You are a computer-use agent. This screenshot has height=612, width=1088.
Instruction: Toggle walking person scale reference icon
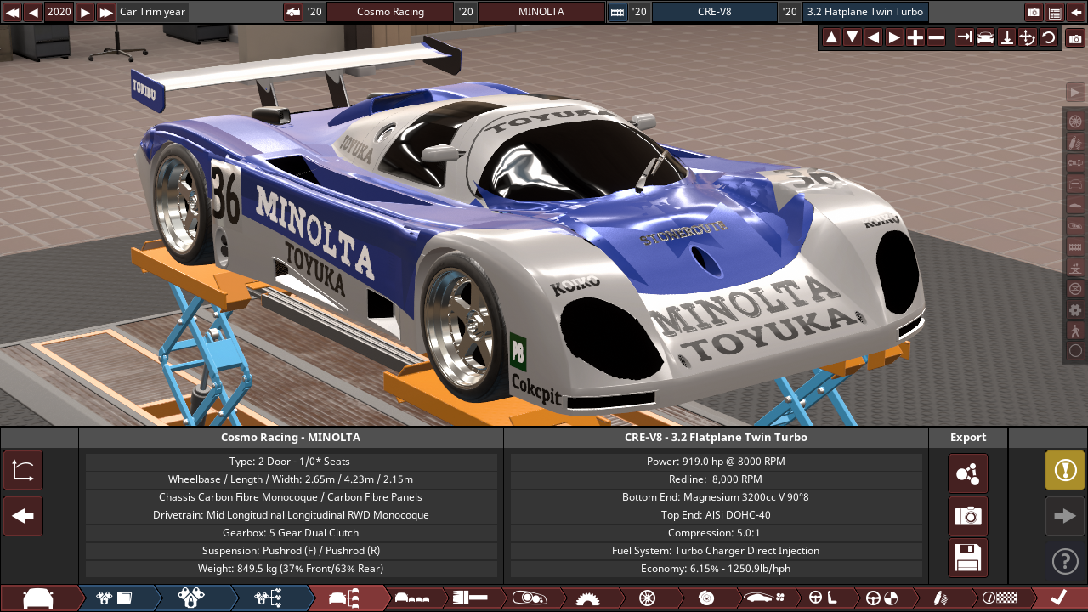pos(1075,331)
